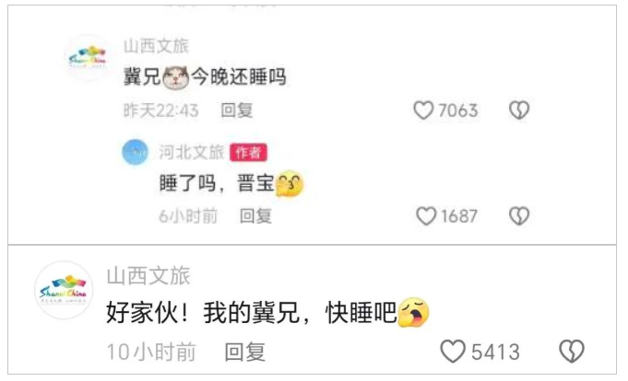This screenshot has height=381, width=628.
Task: Click the yawning emoji in the bottom comment
Action: pos(413,313)
